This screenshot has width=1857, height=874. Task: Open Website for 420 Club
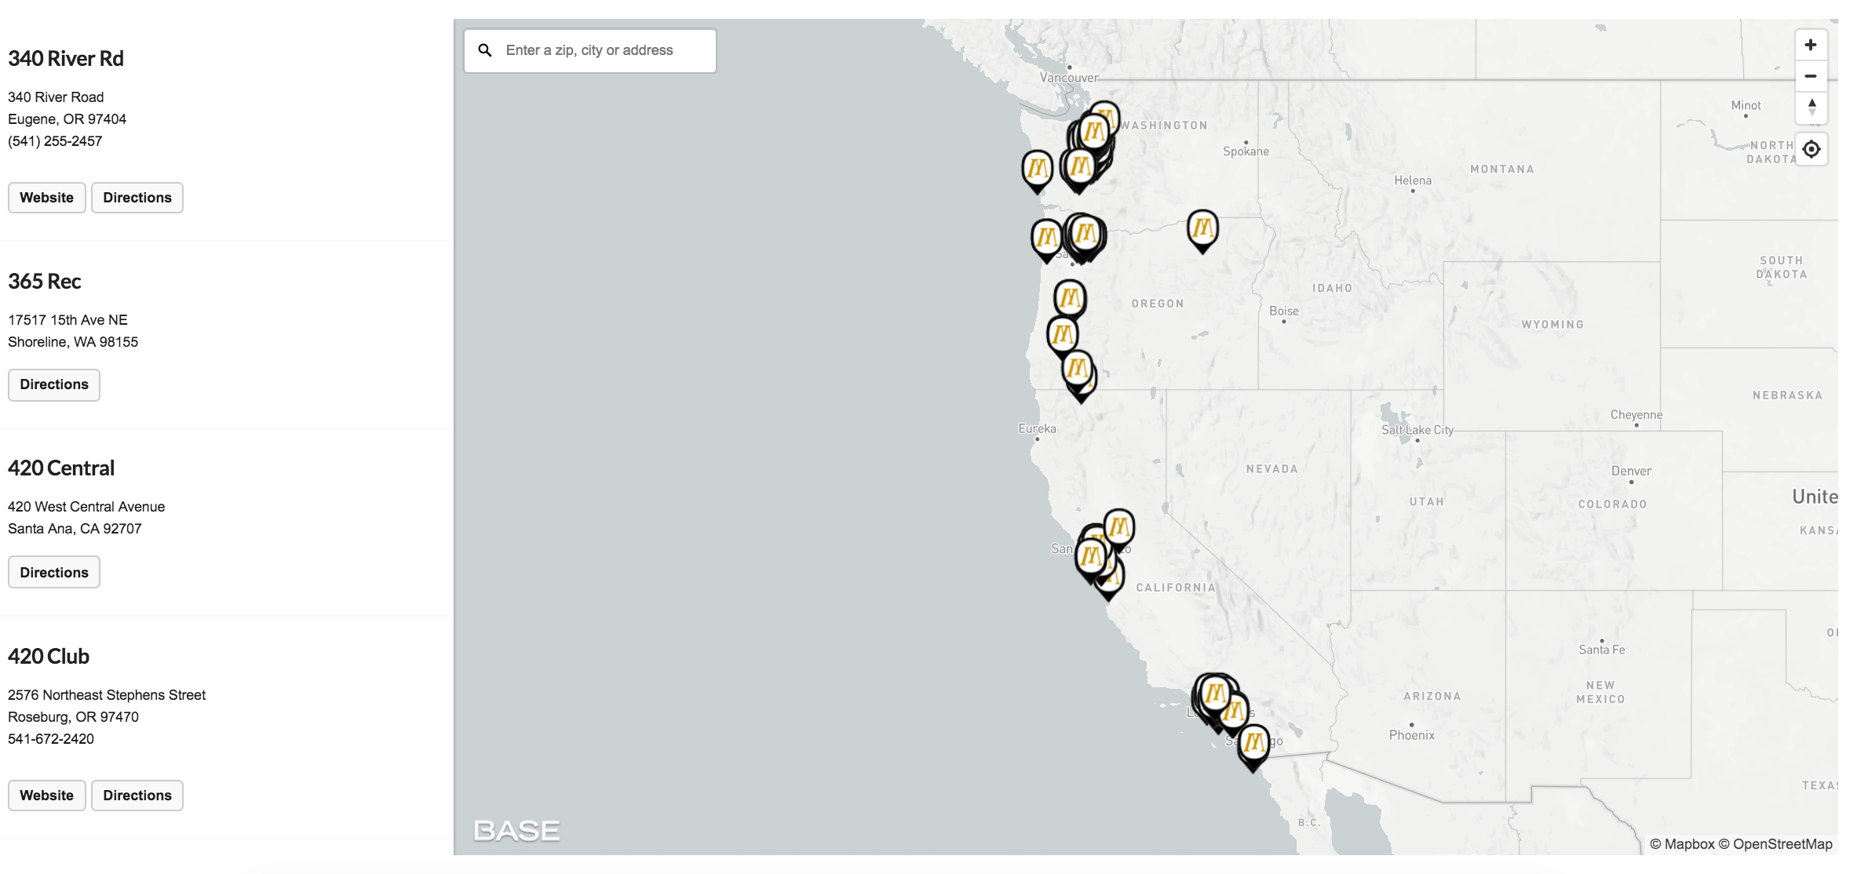click(x=47, y=796)
